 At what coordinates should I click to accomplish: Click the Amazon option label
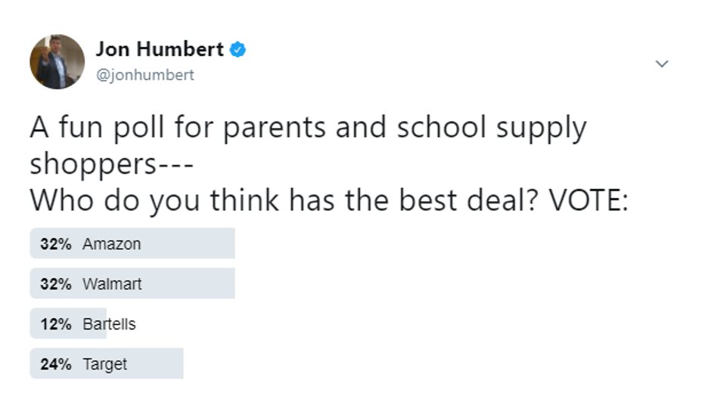112,244
